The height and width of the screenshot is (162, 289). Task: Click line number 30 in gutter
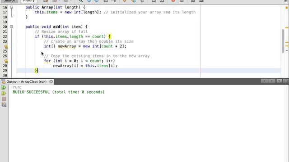(5, 76)
